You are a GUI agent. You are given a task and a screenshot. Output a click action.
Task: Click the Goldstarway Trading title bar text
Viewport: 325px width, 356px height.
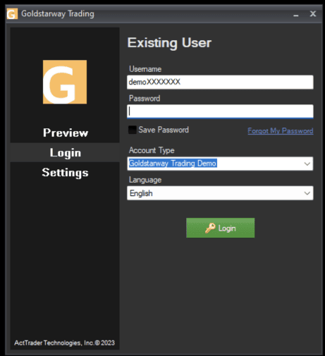tap(58, 14)
